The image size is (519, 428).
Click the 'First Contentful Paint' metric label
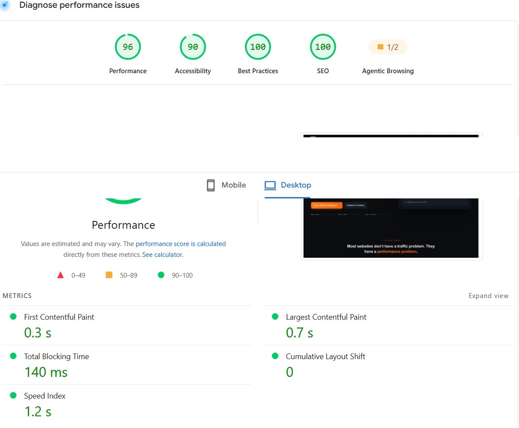[59, 317]
